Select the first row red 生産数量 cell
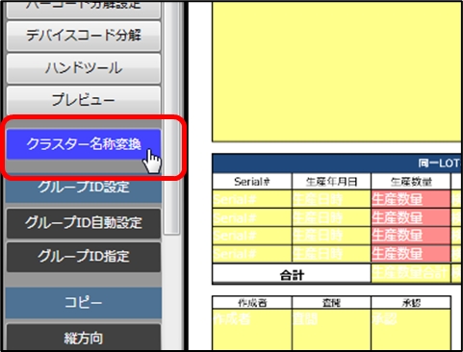The height and width of the screenshot is (352, 463). point(410,199)
